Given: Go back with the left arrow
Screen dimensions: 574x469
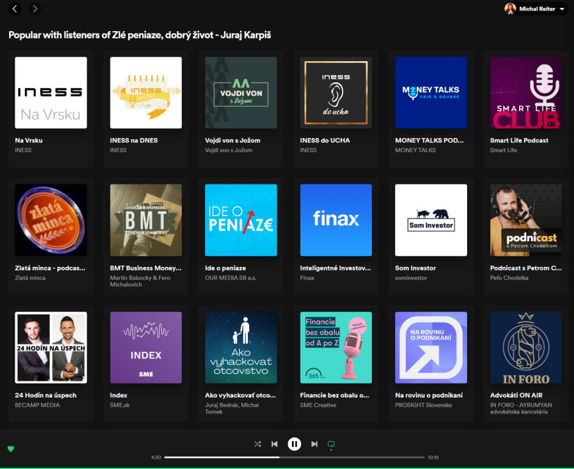Looking at the screenshot, I should coord(15,9).
